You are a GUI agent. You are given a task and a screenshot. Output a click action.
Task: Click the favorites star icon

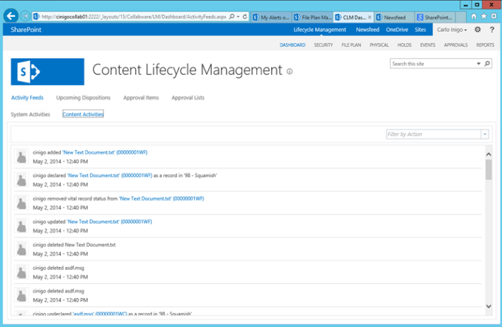pyautogui.click(x=484, y=16)
